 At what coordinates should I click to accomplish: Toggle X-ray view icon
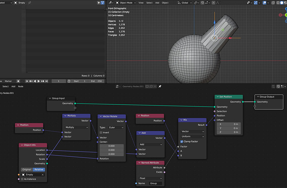pyautogui.click(x=273, y=3)
